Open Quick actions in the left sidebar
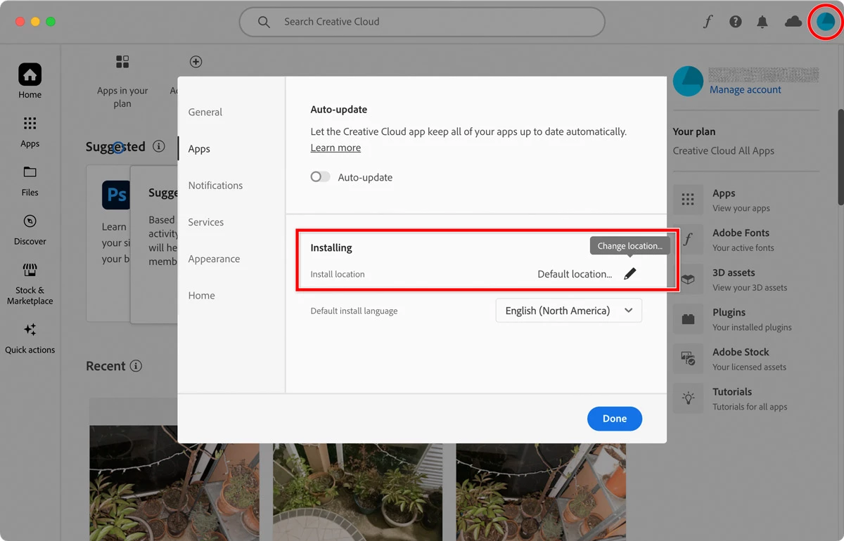Viewport: 844px width, 541px height. (x=30, y=338)
